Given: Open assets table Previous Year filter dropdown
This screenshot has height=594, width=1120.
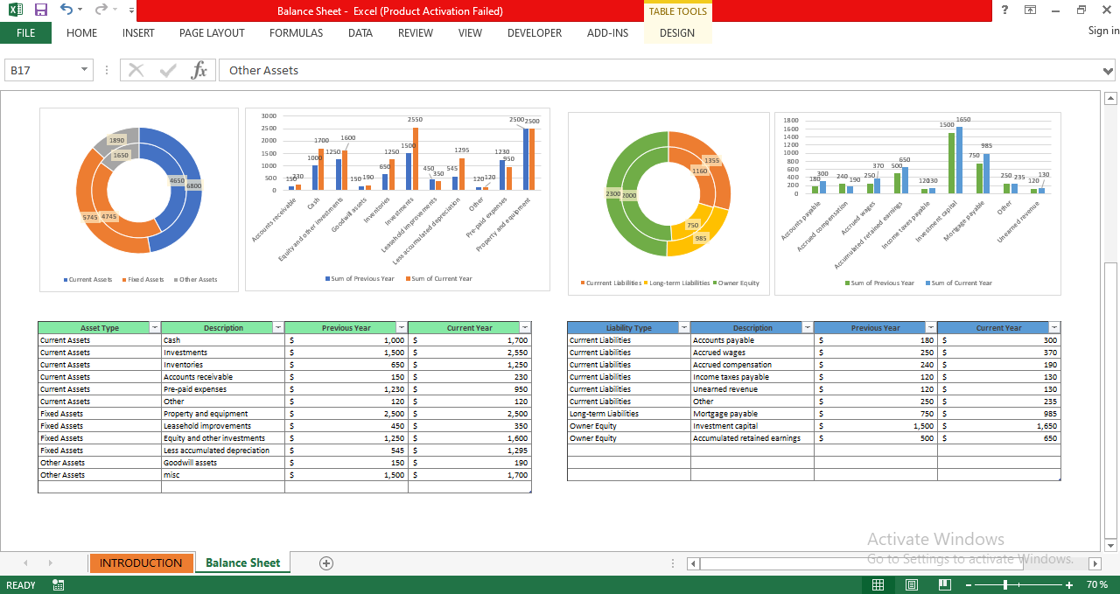Looking at the screenshot, I should click(x=402, y=328).
